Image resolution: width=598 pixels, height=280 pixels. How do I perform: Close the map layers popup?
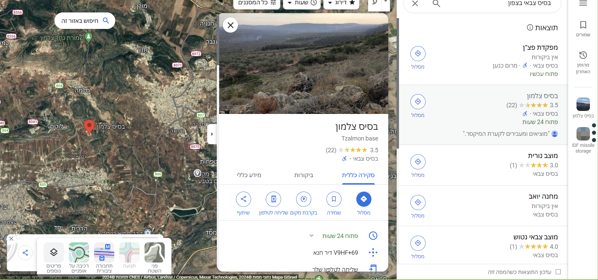tap(11, 239)
